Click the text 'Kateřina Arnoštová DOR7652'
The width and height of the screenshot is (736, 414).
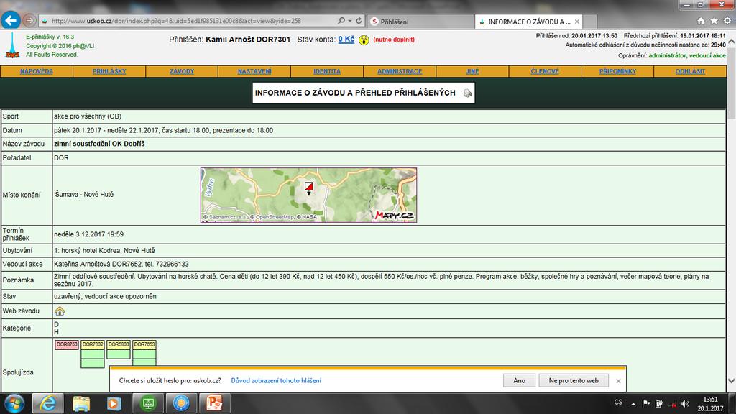98,264
